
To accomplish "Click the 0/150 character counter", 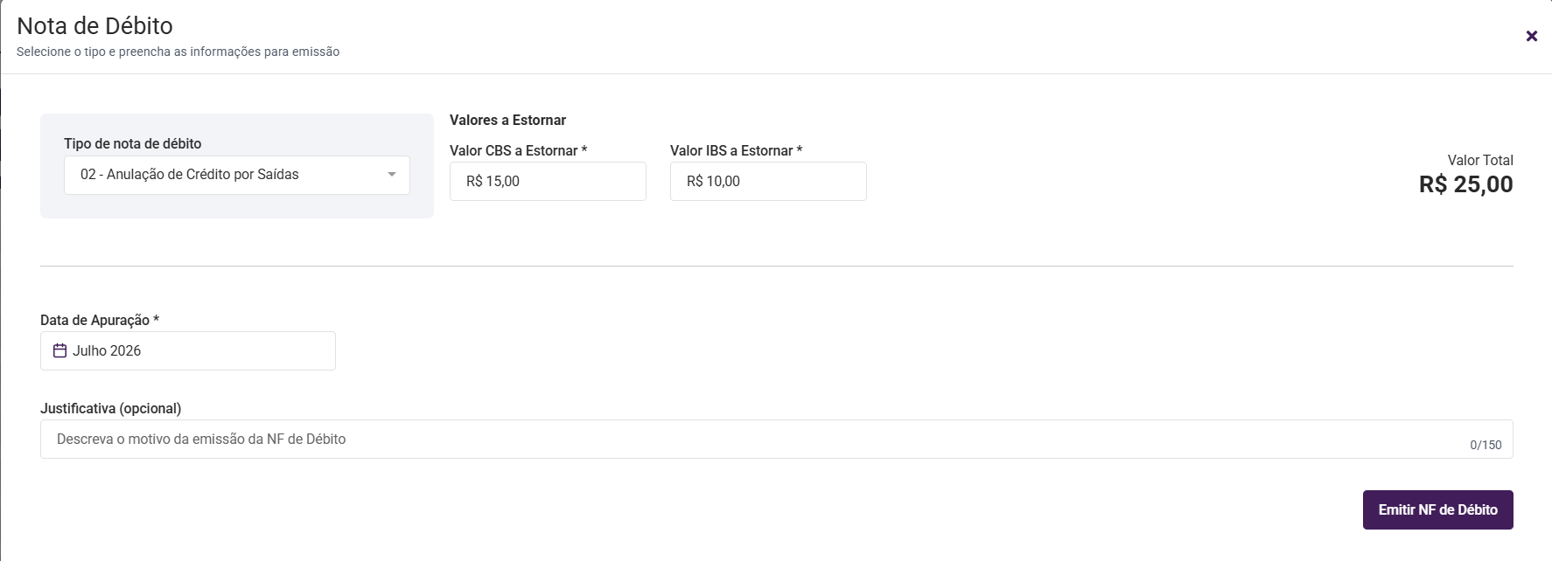I will coord(1486,445).
